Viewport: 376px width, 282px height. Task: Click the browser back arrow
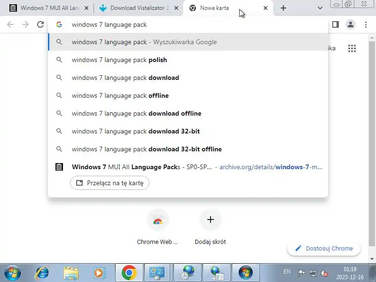click(x=10, y=24)
